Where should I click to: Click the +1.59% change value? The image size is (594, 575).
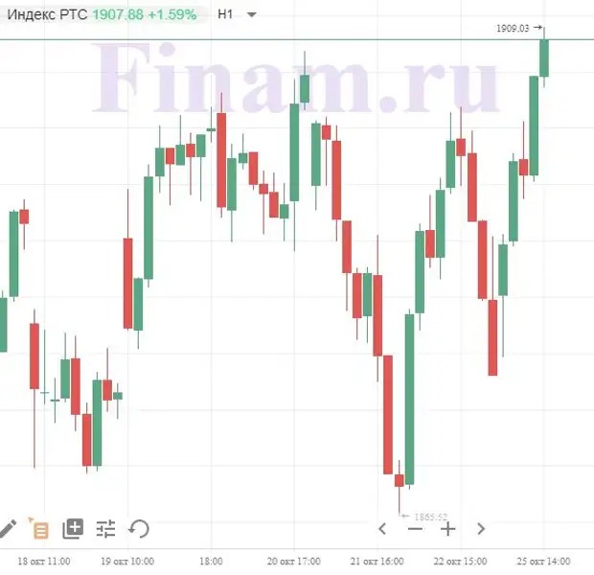pos(172,14)
